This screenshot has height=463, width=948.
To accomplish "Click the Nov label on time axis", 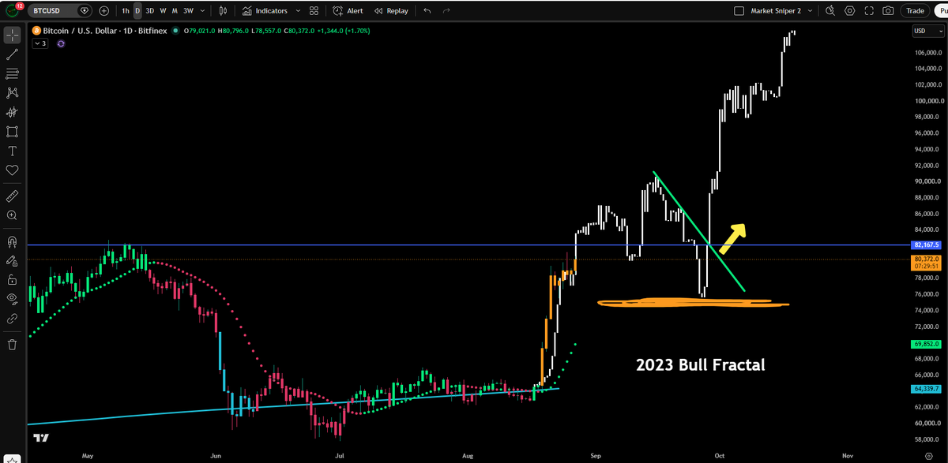I will (848, 455).
